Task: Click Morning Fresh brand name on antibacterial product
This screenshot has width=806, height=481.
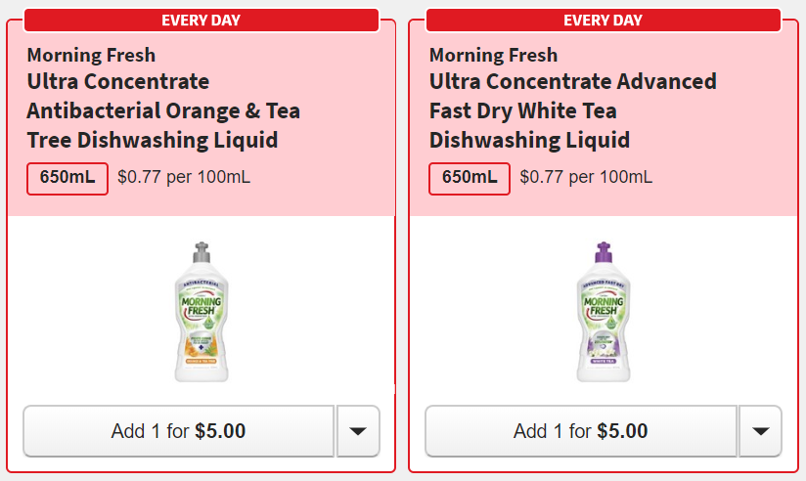Action: 91,55
